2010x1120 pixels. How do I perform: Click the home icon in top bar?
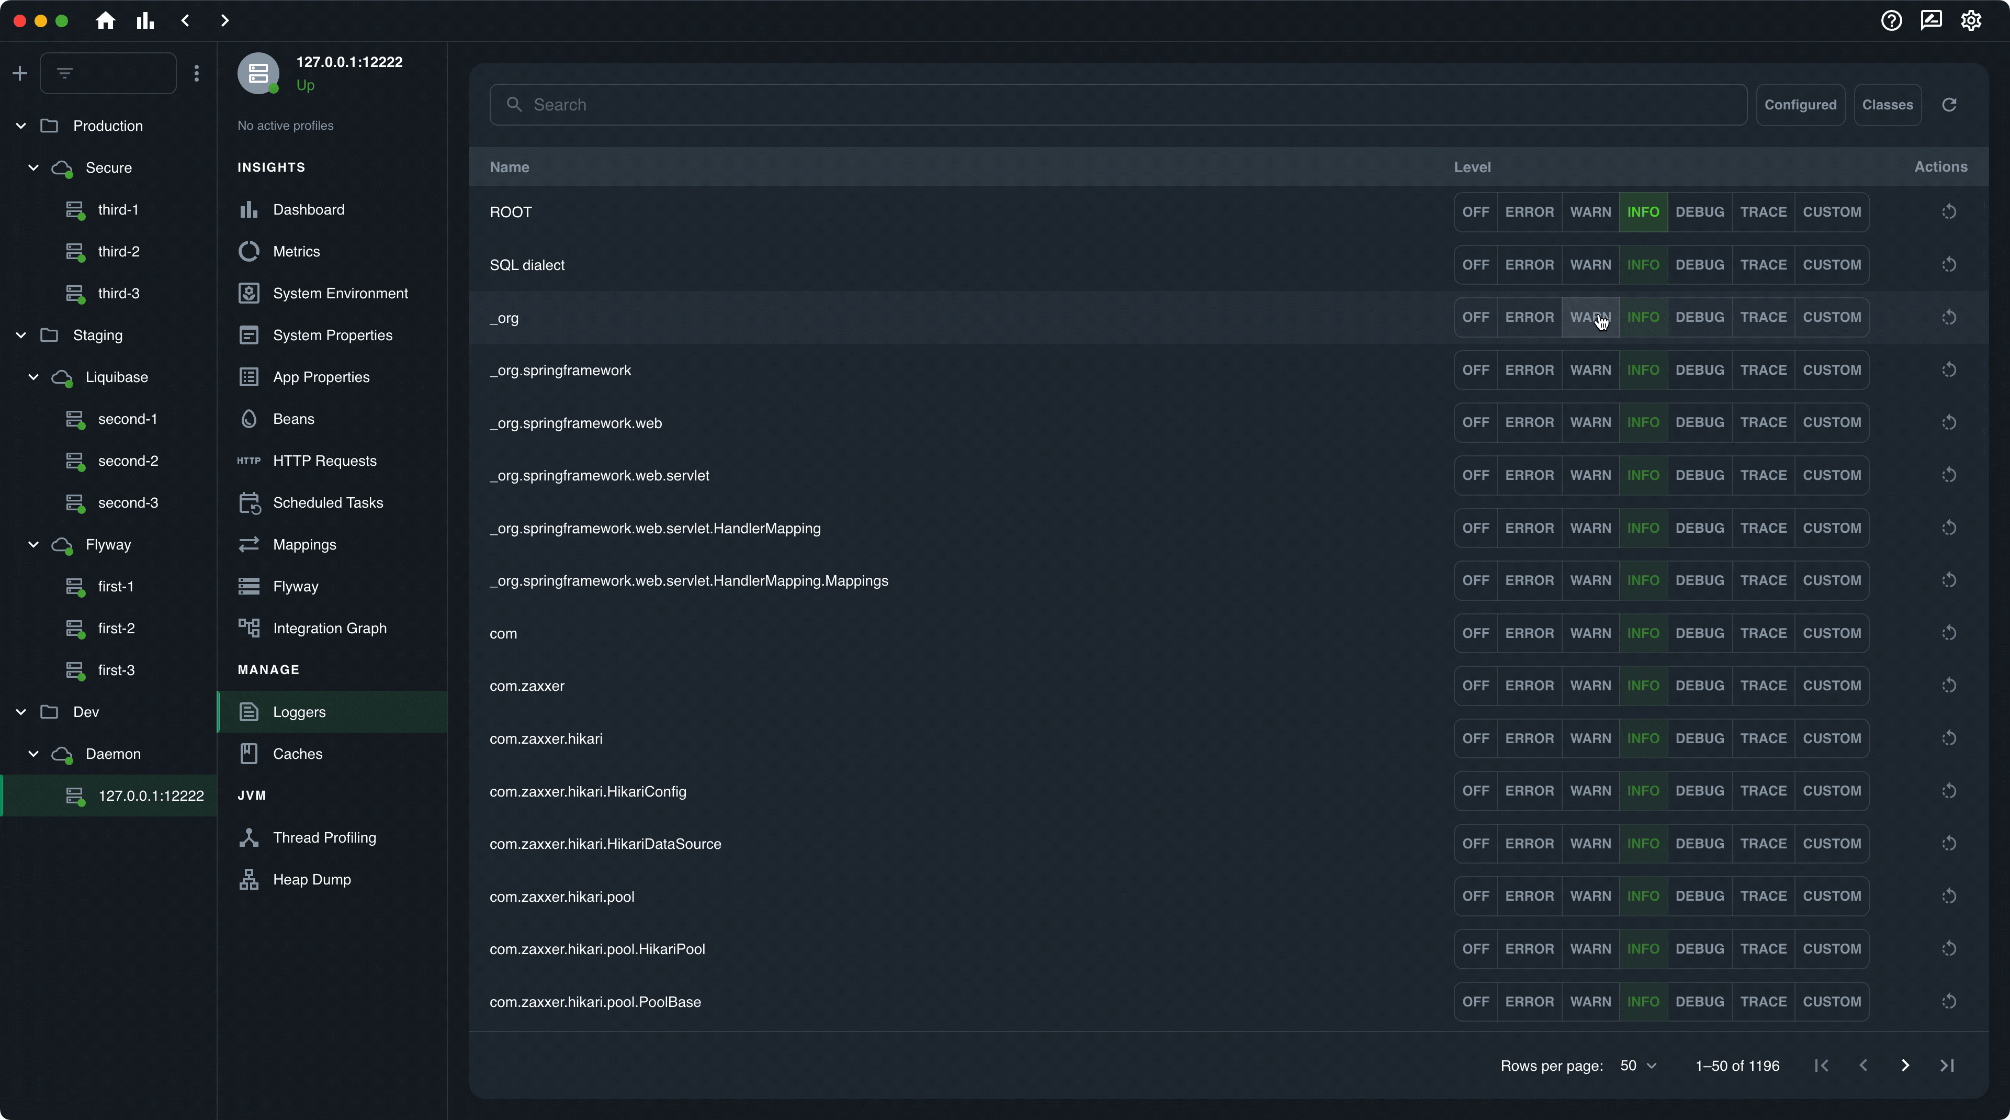click(x=105, y=21)
